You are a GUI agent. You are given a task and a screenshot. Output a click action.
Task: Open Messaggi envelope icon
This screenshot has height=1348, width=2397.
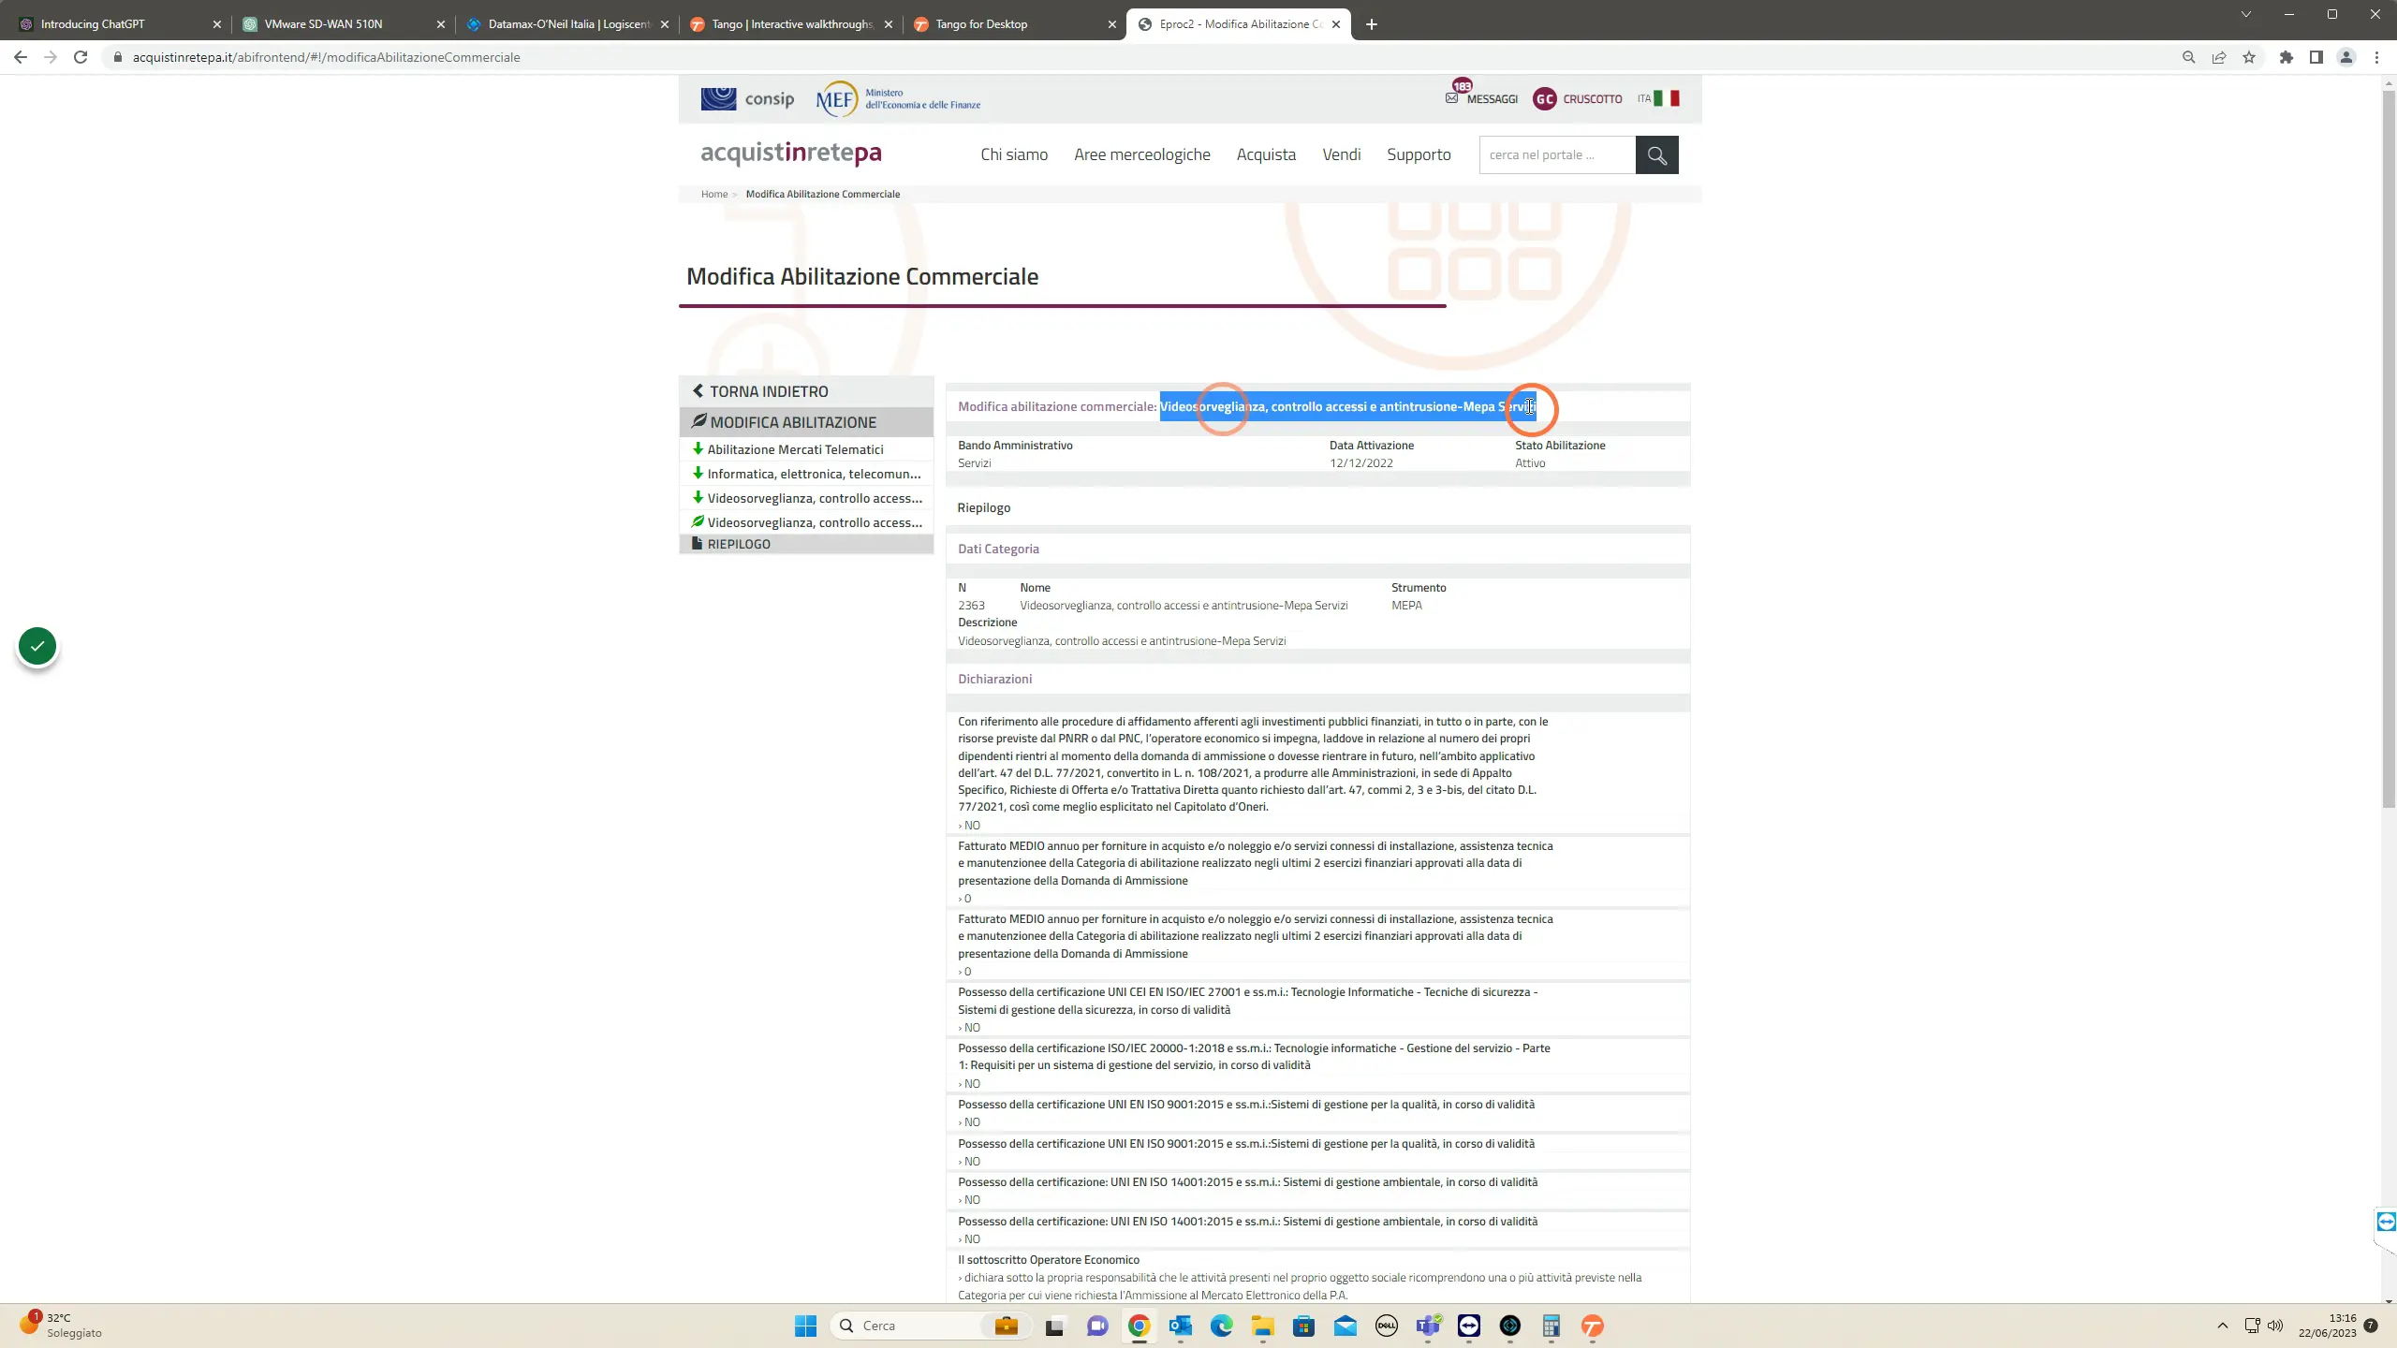(x=1451, y=97)
